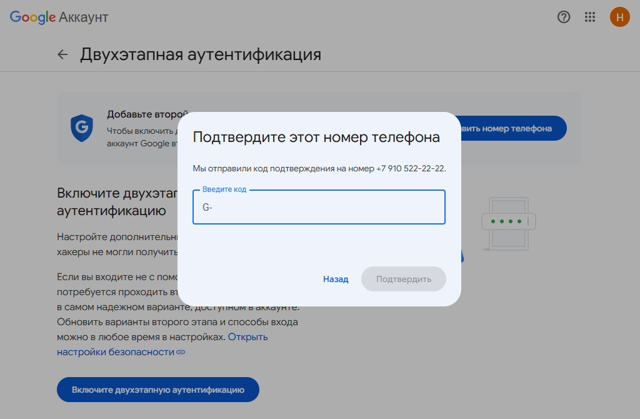Click the 'Включите двухэтапную аутентификацию' blue button
The image size is (640, 419).
pos(157,390)
